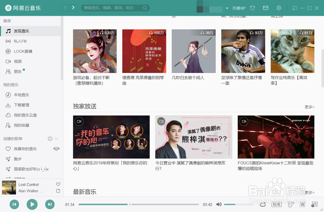Open 我的音乐云盘 cloud music drive
Image resolution: width=324 pixels, height=212 pixels.
point(27,115)
